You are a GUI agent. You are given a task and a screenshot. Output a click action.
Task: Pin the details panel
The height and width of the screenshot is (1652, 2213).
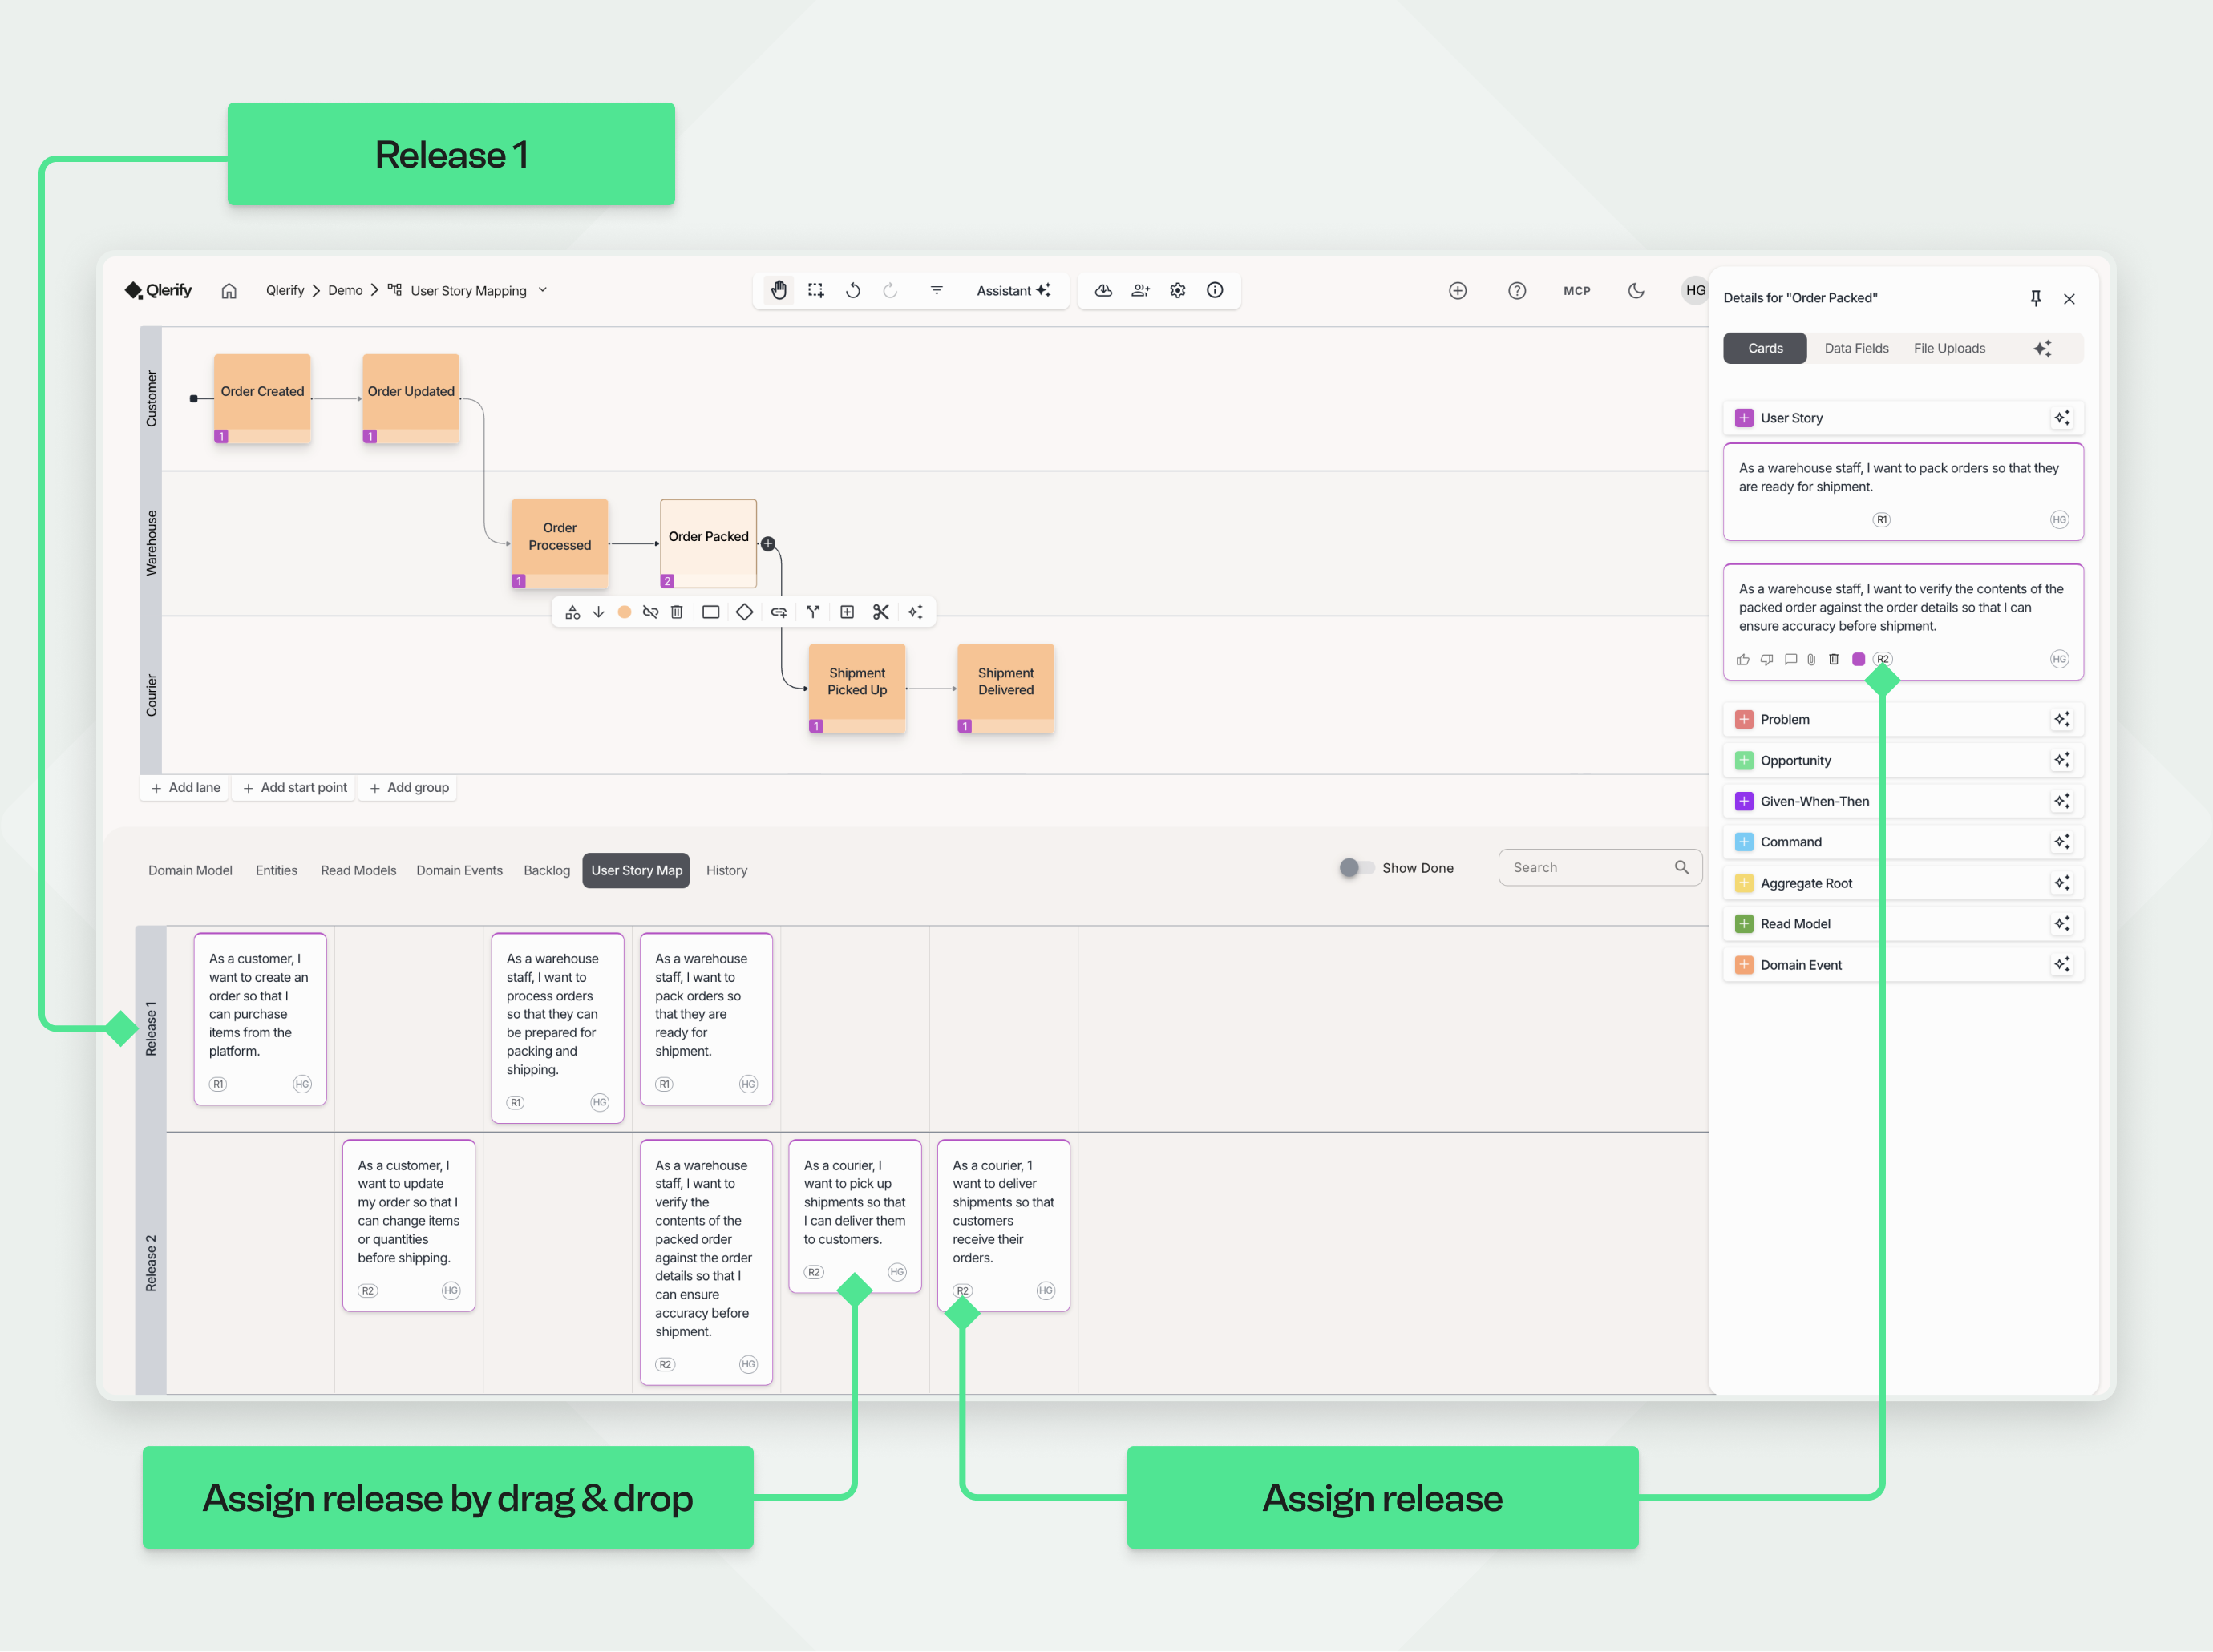coord(2035,298)
